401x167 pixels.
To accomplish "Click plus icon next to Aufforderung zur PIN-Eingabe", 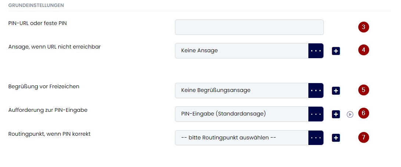I will pyautogui.click(x=336, y=114).
